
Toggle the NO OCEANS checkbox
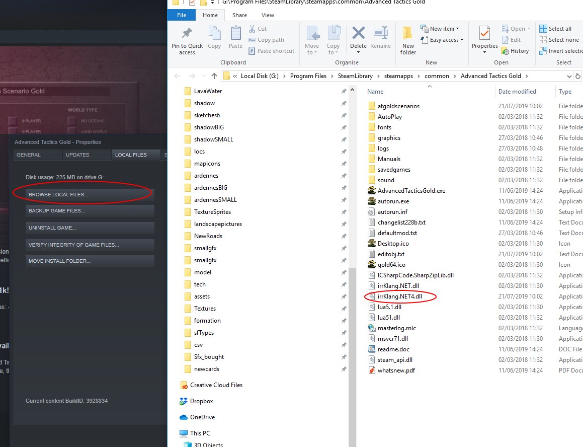72,121
